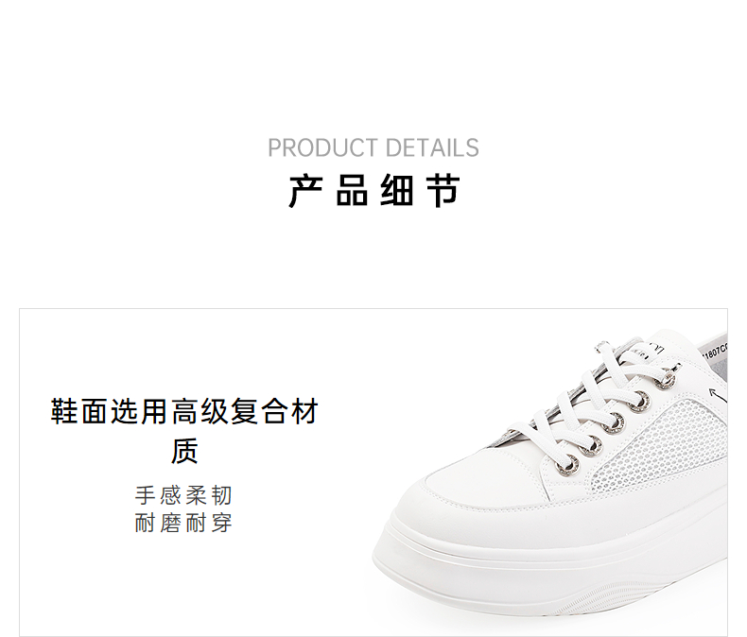Image resolution: width=747 pixels, height=637 pixels.
Task: Click the PRODUCT DETAILS heading text
Action: click(373, 148)
